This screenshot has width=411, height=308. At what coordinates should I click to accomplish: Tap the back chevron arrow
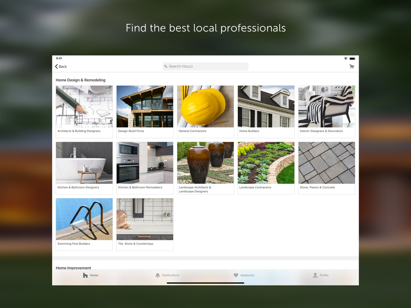[56, 66]
